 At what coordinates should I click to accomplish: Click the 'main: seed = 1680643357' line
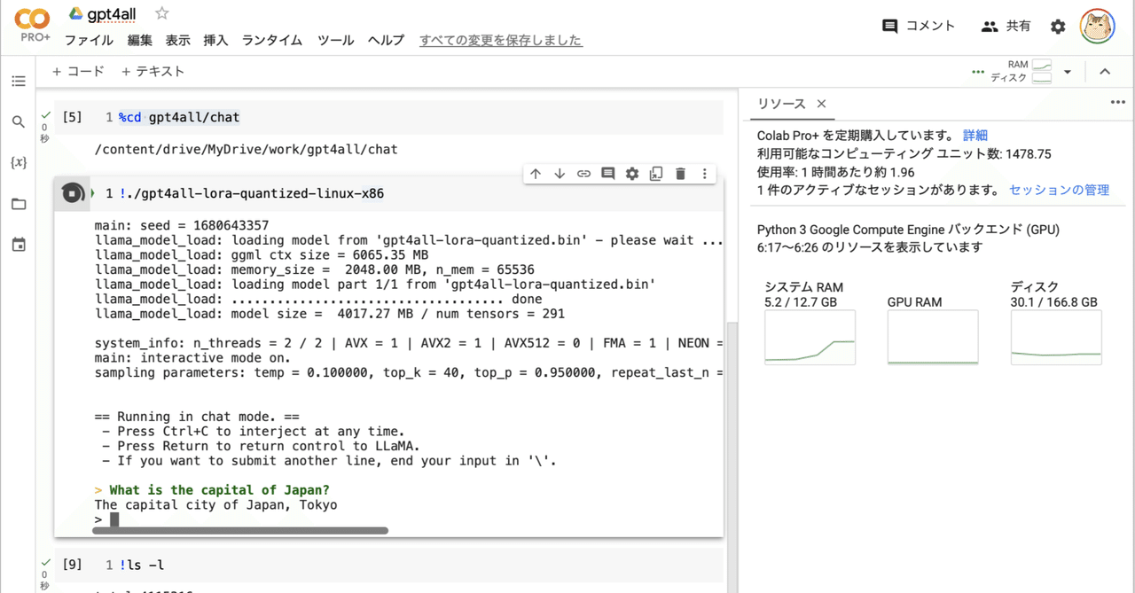click(x=182, y=225)
